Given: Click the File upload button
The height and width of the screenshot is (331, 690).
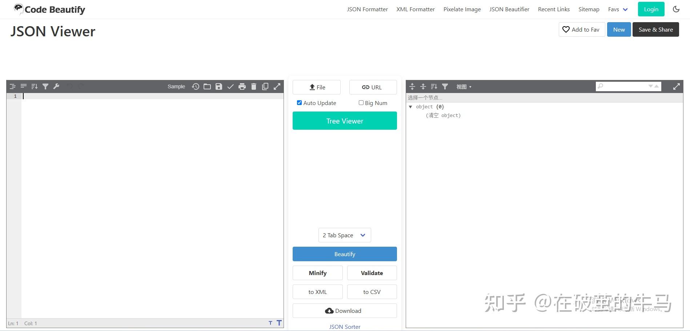Looking at the screenshot, I should [317, 87].
